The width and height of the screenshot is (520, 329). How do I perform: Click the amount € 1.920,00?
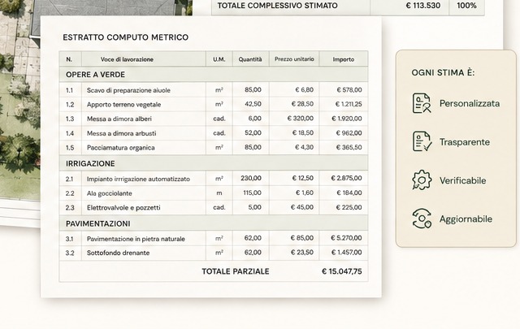tap(347, 119)
